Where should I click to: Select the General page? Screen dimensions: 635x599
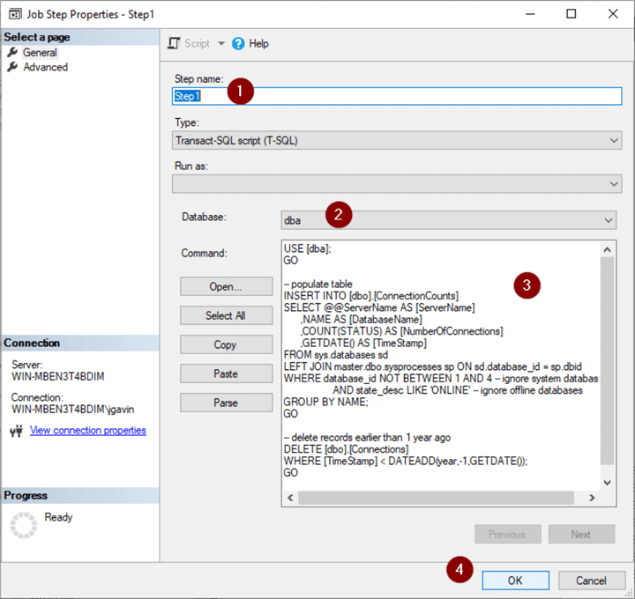40,53
